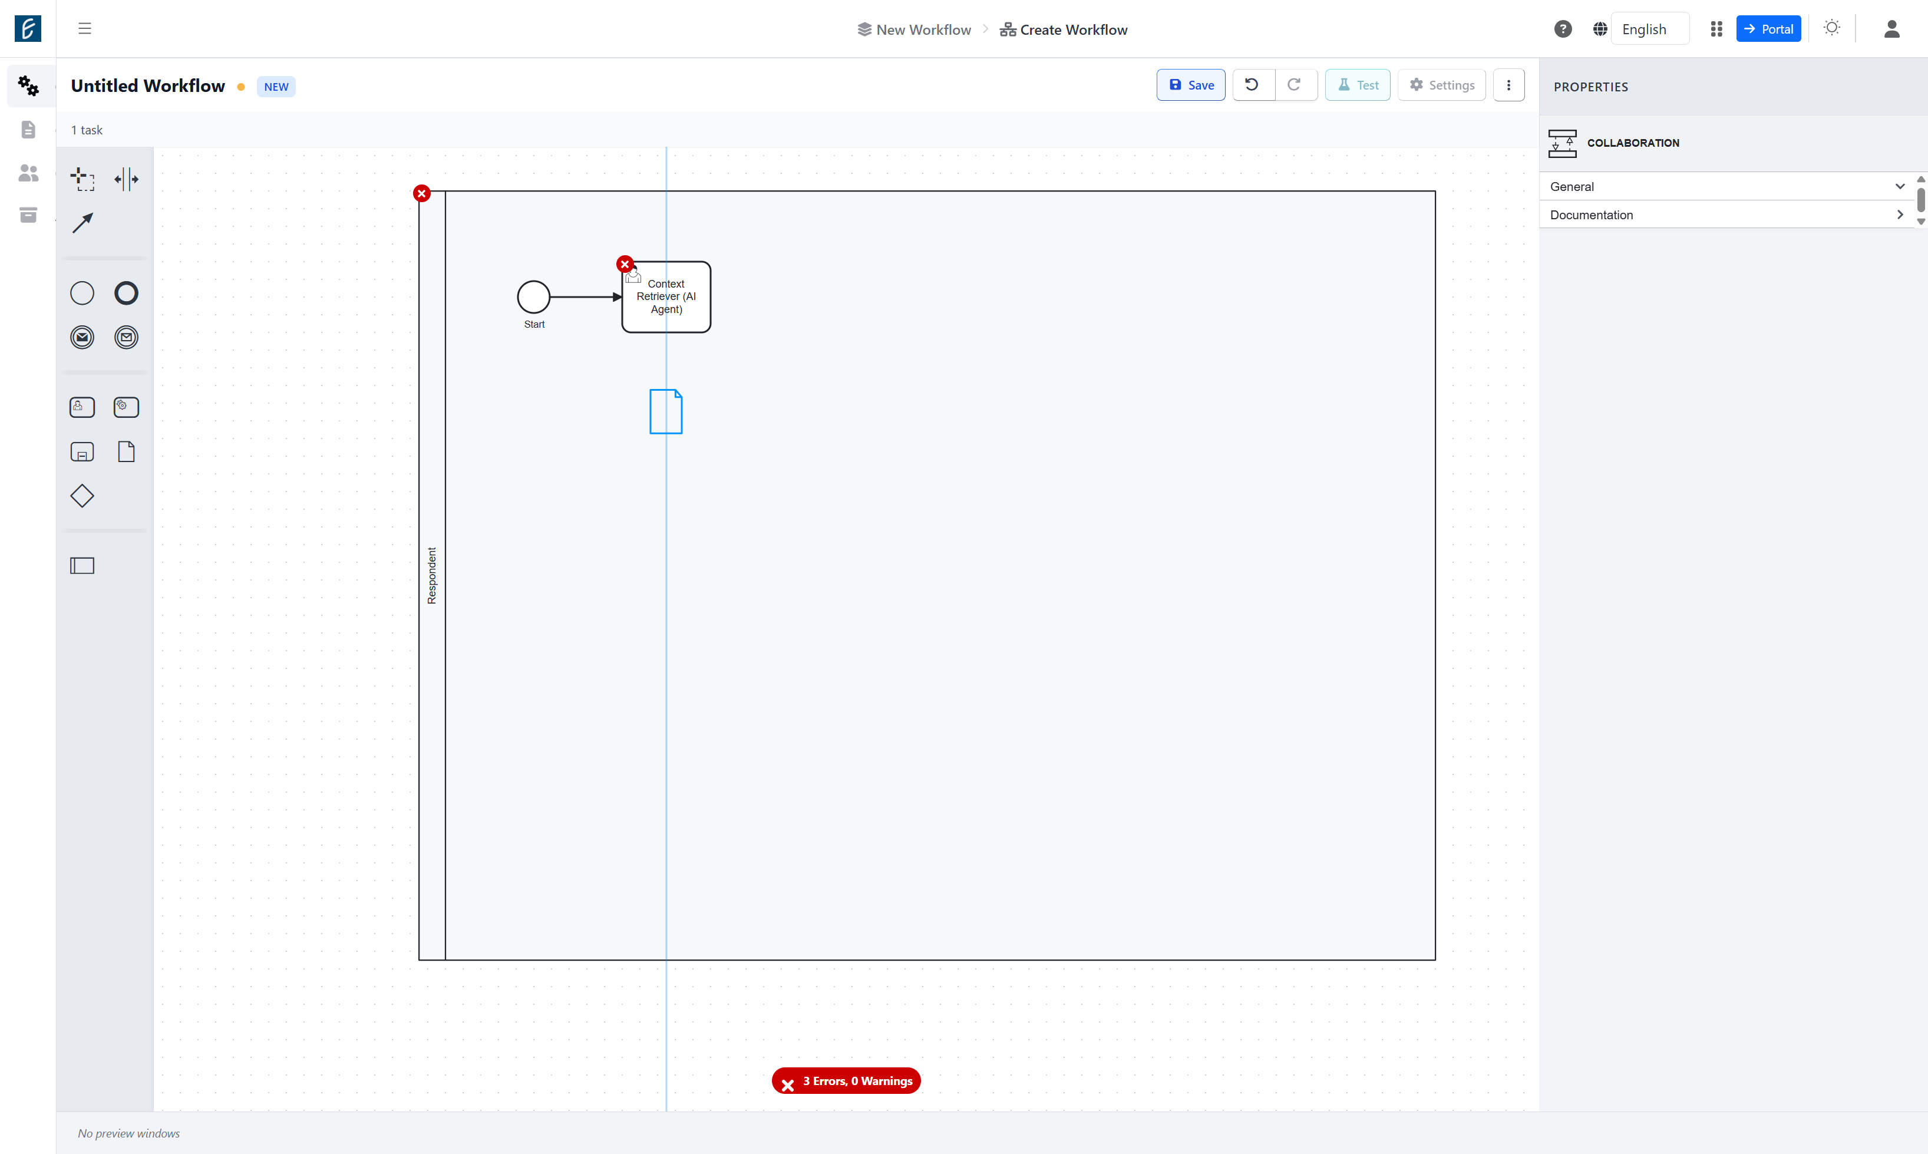
Task: Open workflow Settings
Action: pyautogui.click(x=1442, y=85)
